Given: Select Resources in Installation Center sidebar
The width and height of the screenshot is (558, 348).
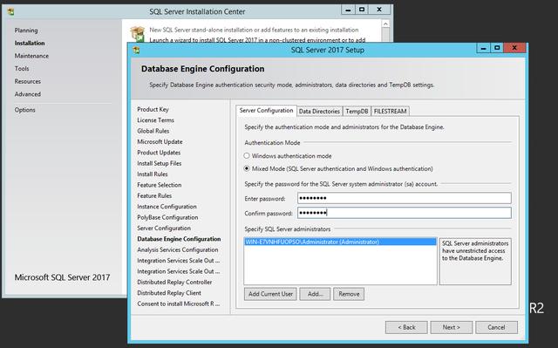Looking at the screenshot, I should [x=27, y=81].
